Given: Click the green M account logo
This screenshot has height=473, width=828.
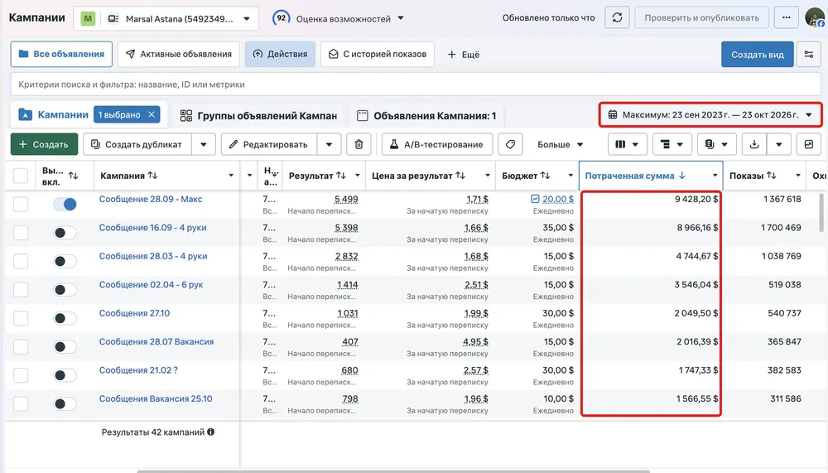Looking at the screenshot, I should (88, 18).
